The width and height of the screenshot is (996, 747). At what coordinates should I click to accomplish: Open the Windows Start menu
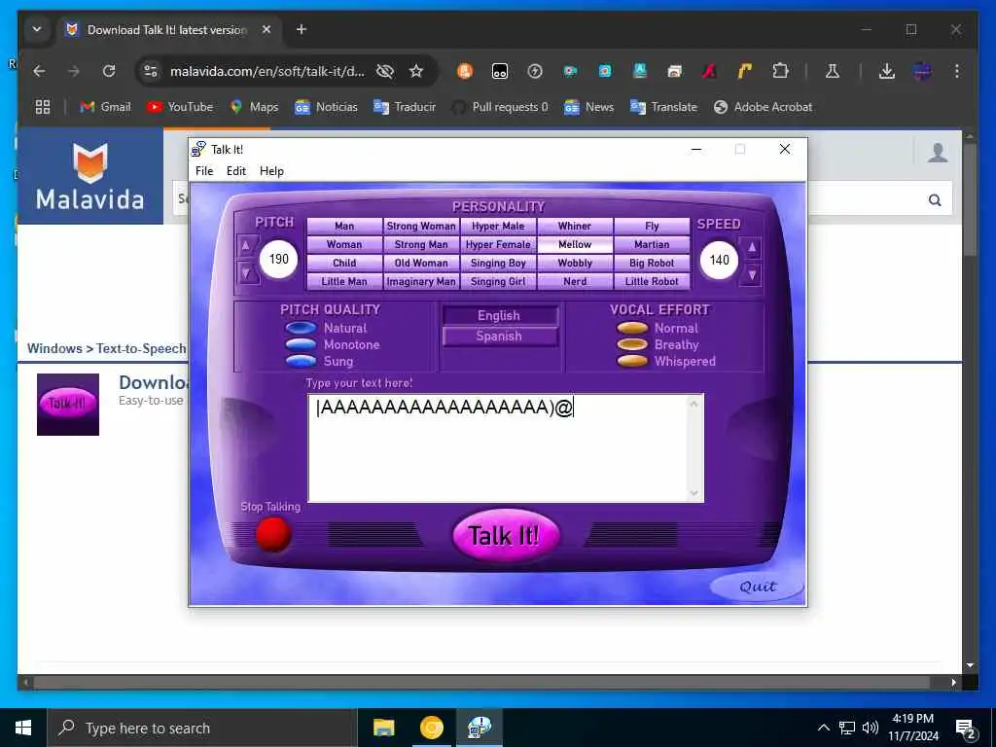(23, 728)
